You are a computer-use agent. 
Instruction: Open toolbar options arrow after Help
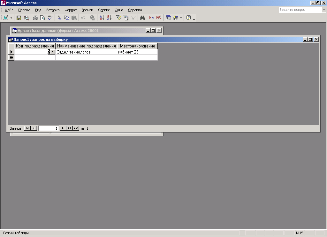194,19
